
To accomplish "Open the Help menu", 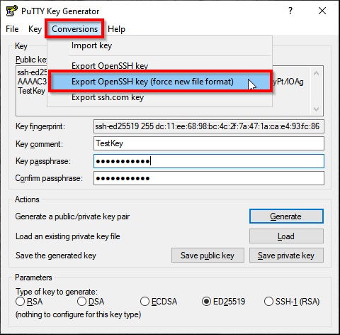I will (x=116, y=29).
